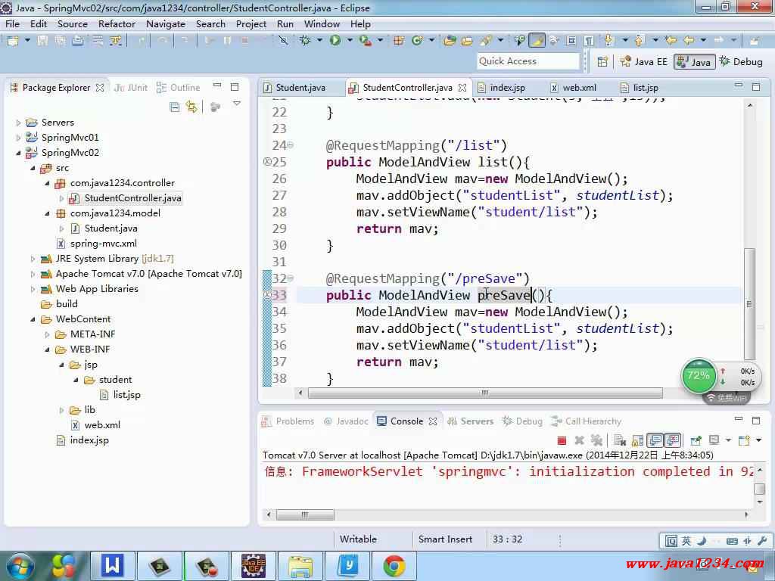The image size is (775, 581).
Task: Click the editor horizontal scrollbar
Action: click(x=485, y=393)
